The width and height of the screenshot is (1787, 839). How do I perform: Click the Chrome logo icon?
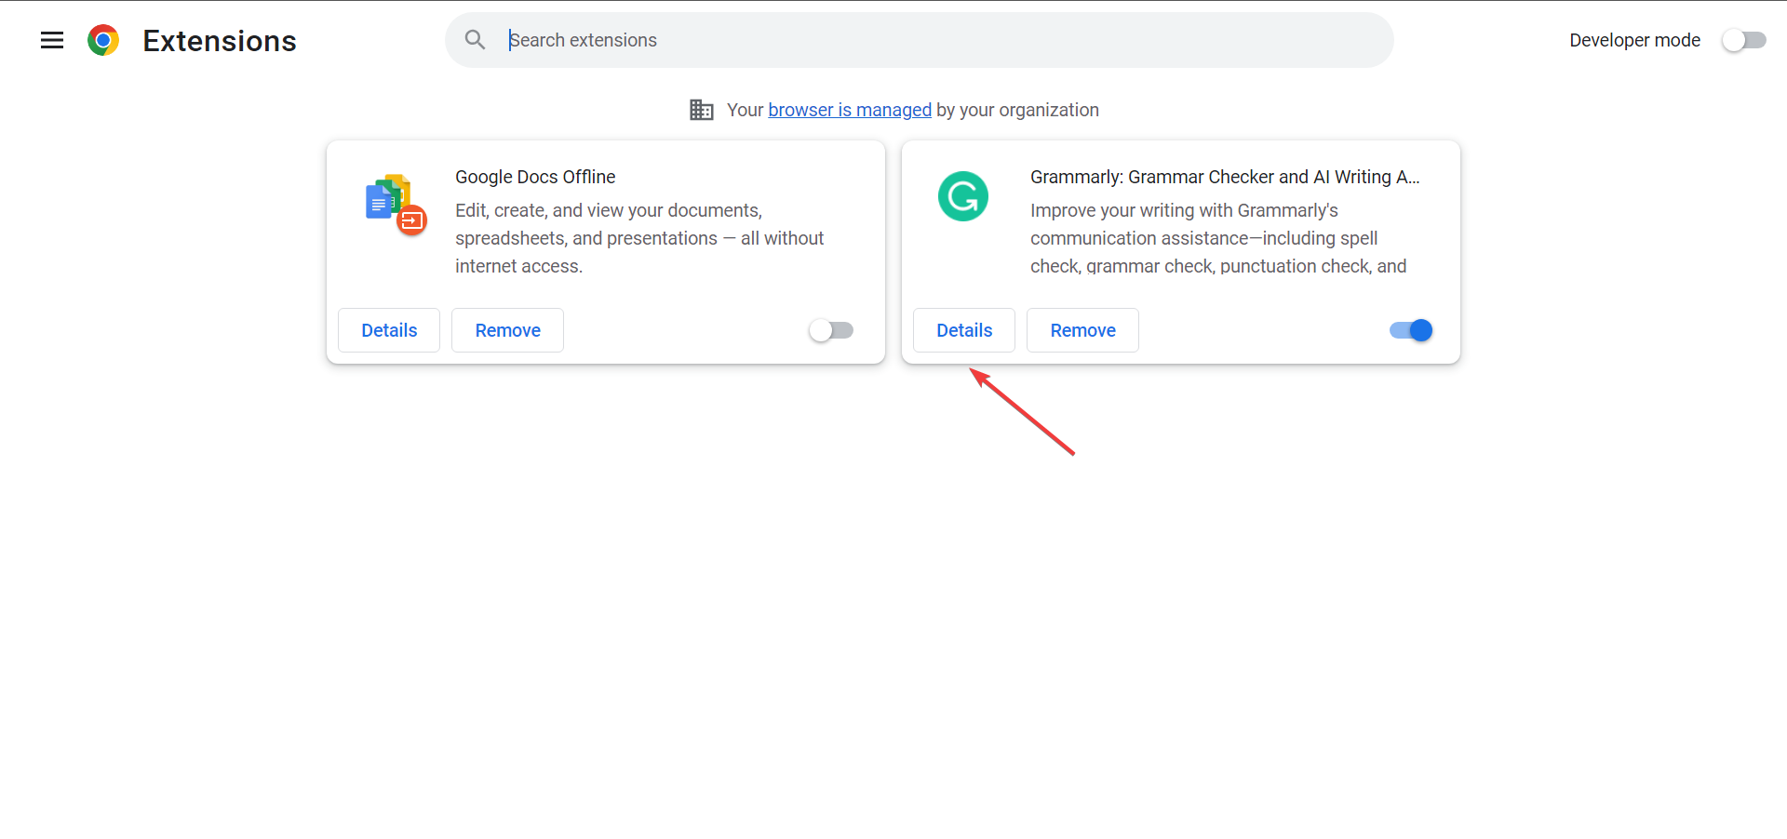(x=103, y=40)
